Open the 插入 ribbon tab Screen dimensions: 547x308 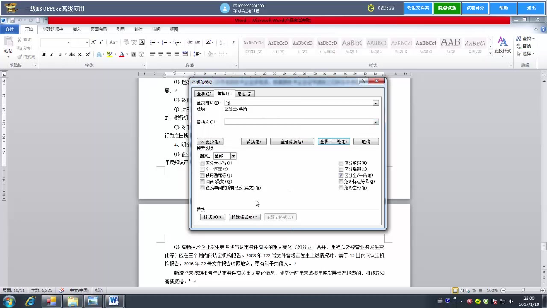click(x=77, y=30)
